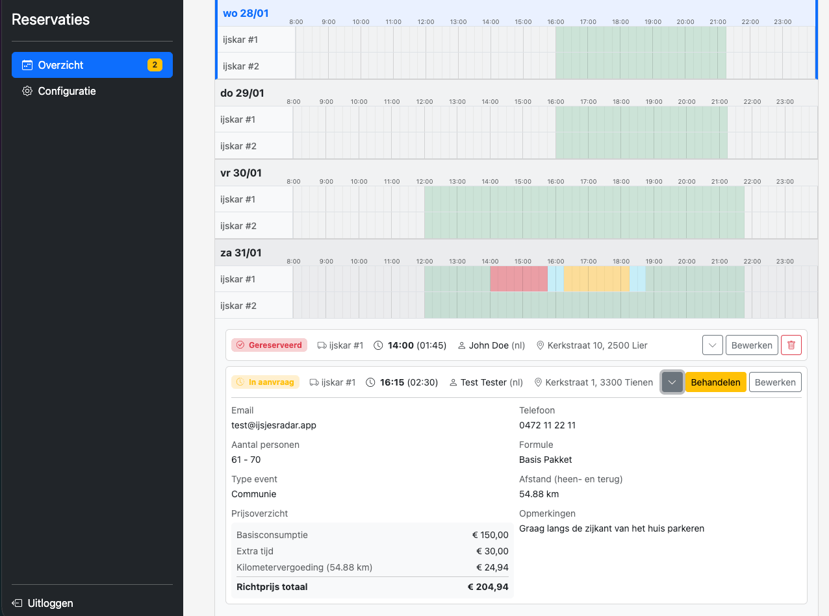Click the location pin before Kerkstraat 1, 3300 Tienen
This screenshot has width=829, height=616.
click(x=538, y=382)
